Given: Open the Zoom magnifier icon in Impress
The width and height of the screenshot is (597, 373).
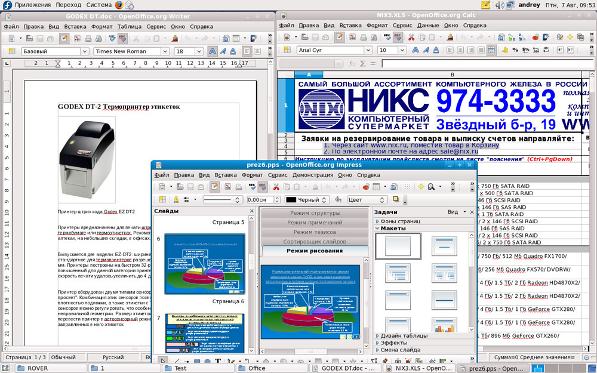Looking at the screenshot, I should click(432, 187).
